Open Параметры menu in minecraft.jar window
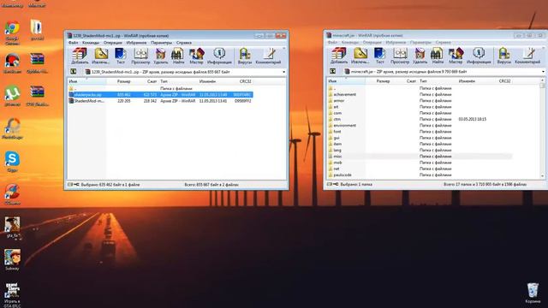Image resolution: width=548 pixels, height=308 pixels. pyautogui.click(x=420, y=42)
